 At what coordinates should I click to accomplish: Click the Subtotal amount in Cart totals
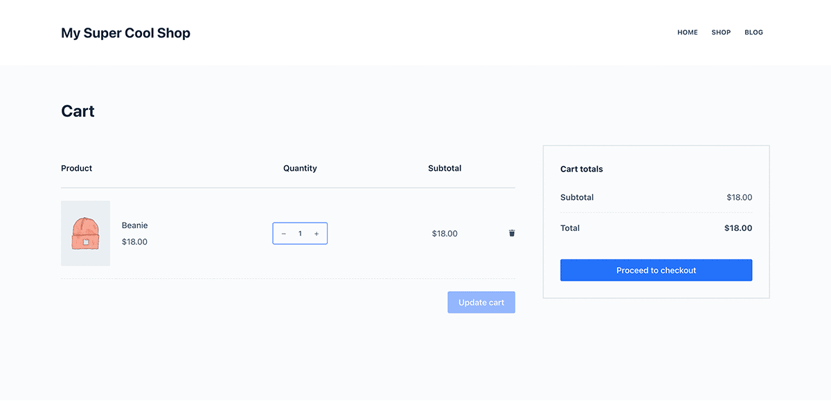point(740,197)
